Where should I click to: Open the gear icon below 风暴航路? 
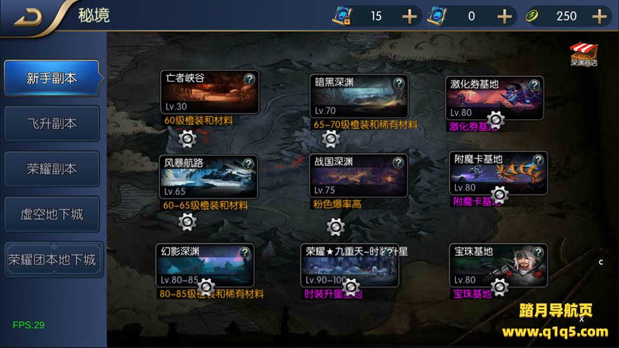(187, 222)
